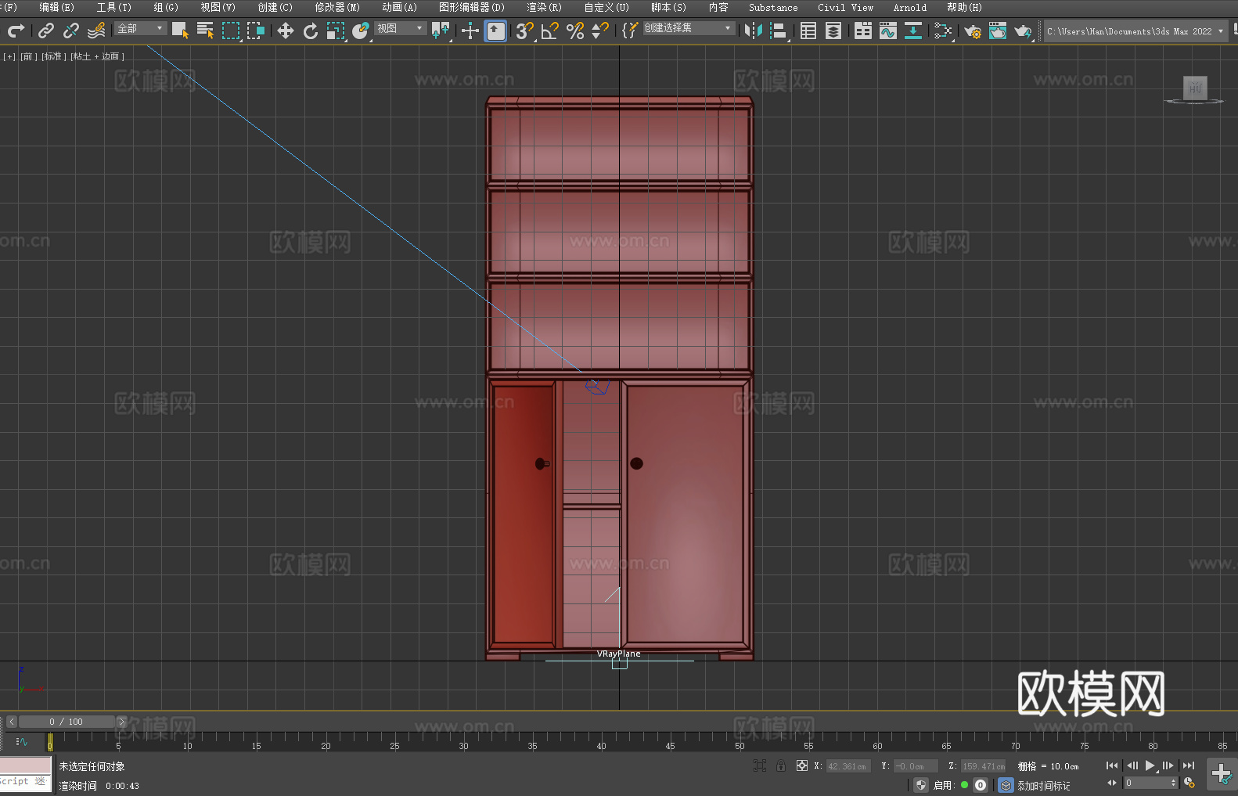
Task: Click Previous Frame playback button
Action: click(1132, 765)
